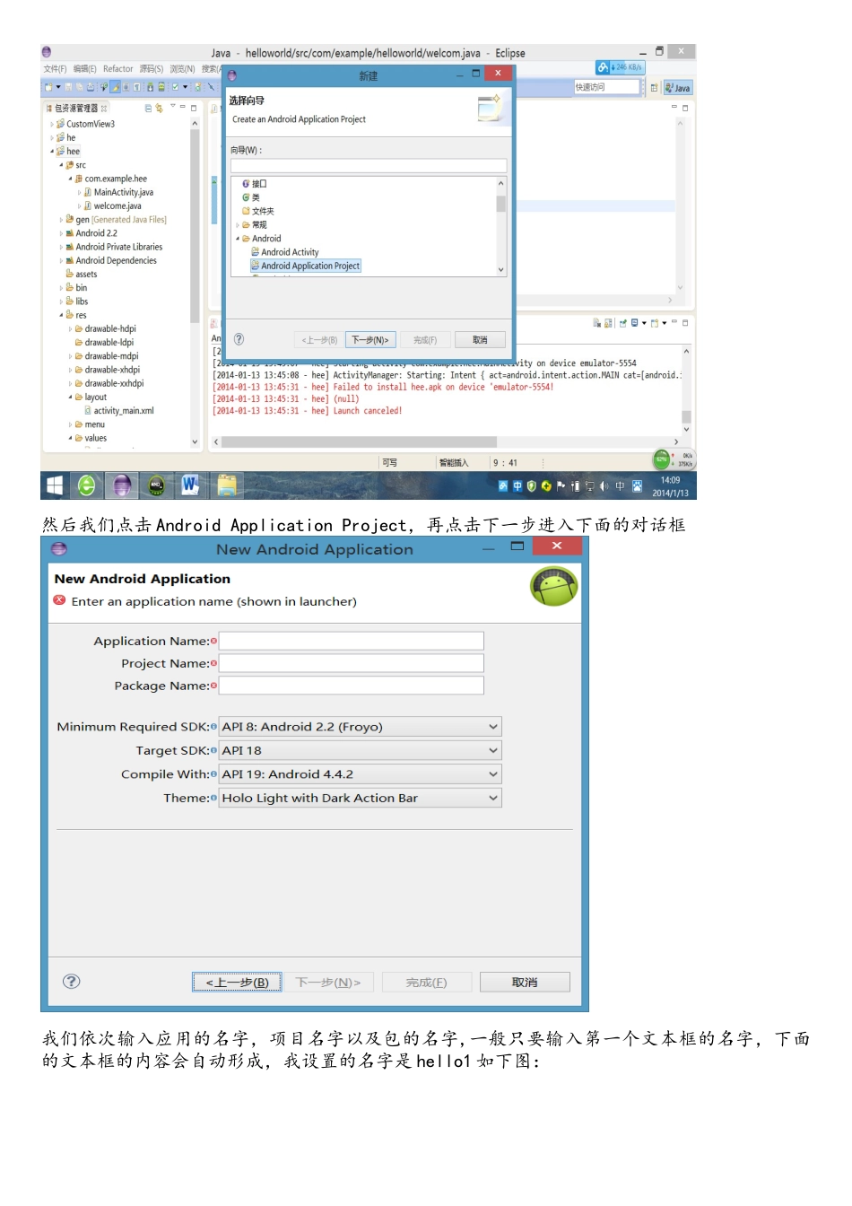The width and height of the screenshot is (852, 1206).
Task: Click the Application Name text field
Action: (x=352, y=641)
